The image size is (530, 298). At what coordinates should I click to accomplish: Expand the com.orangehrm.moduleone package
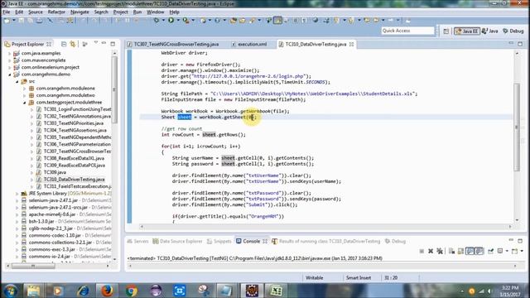point(24,89)
